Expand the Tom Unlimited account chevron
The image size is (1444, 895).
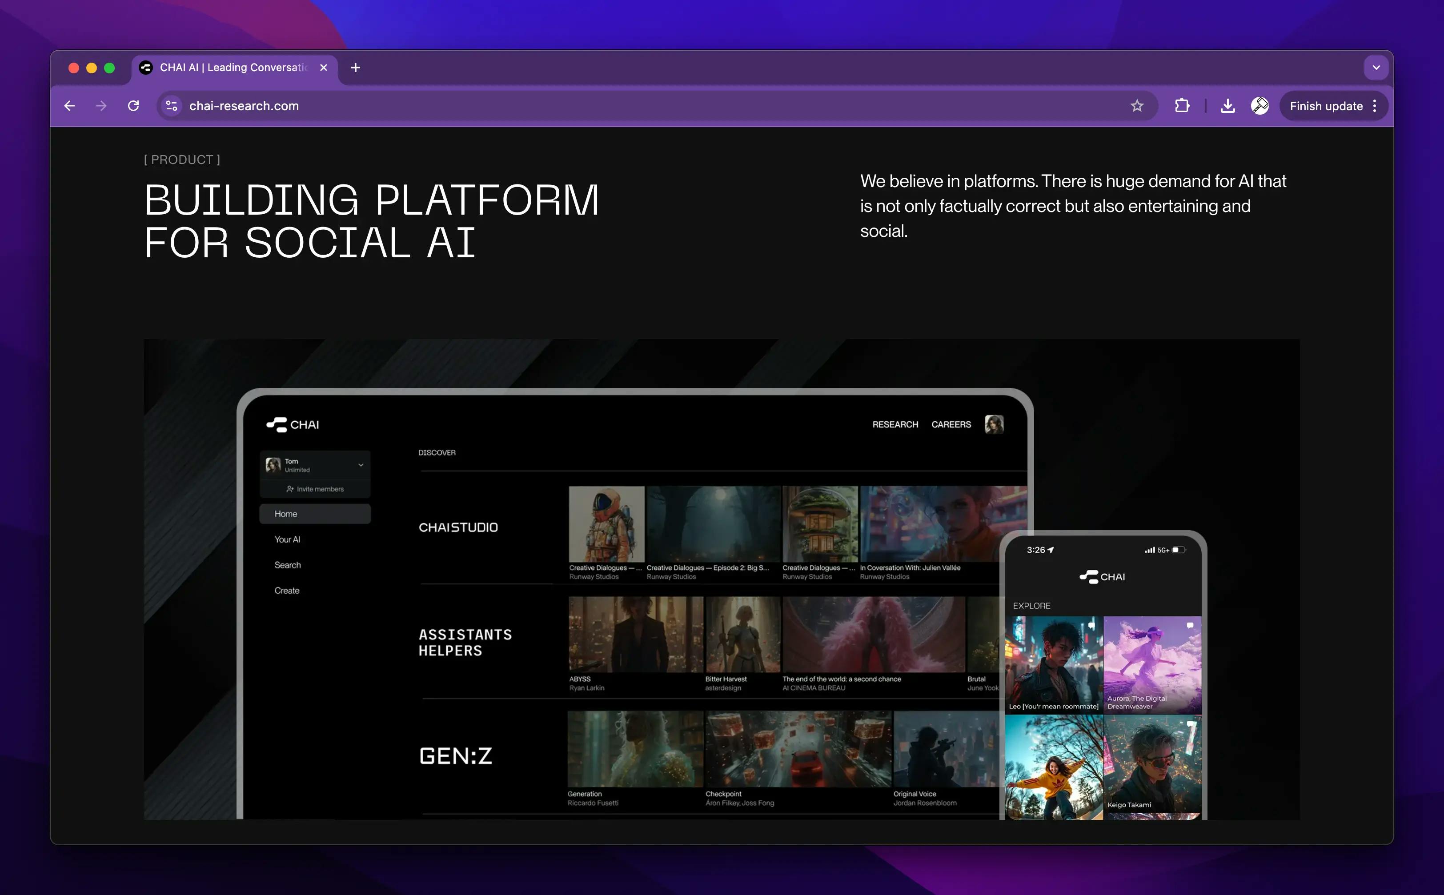[361, 465]
